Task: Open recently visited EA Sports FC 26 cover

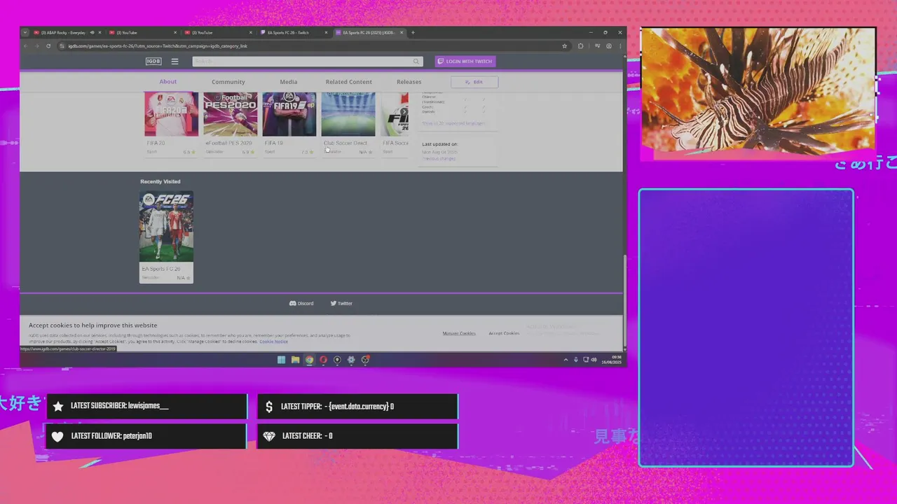Action: (166, 227)
